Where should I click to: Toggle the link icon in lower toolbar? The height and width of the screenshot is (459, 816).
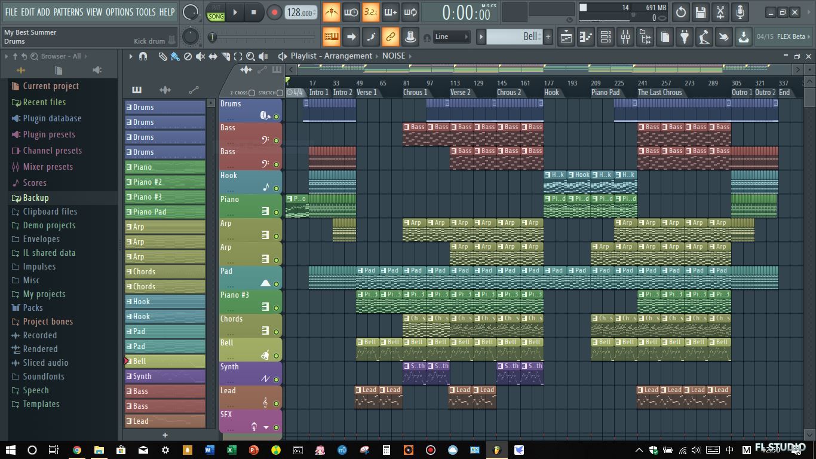[391, 37]
